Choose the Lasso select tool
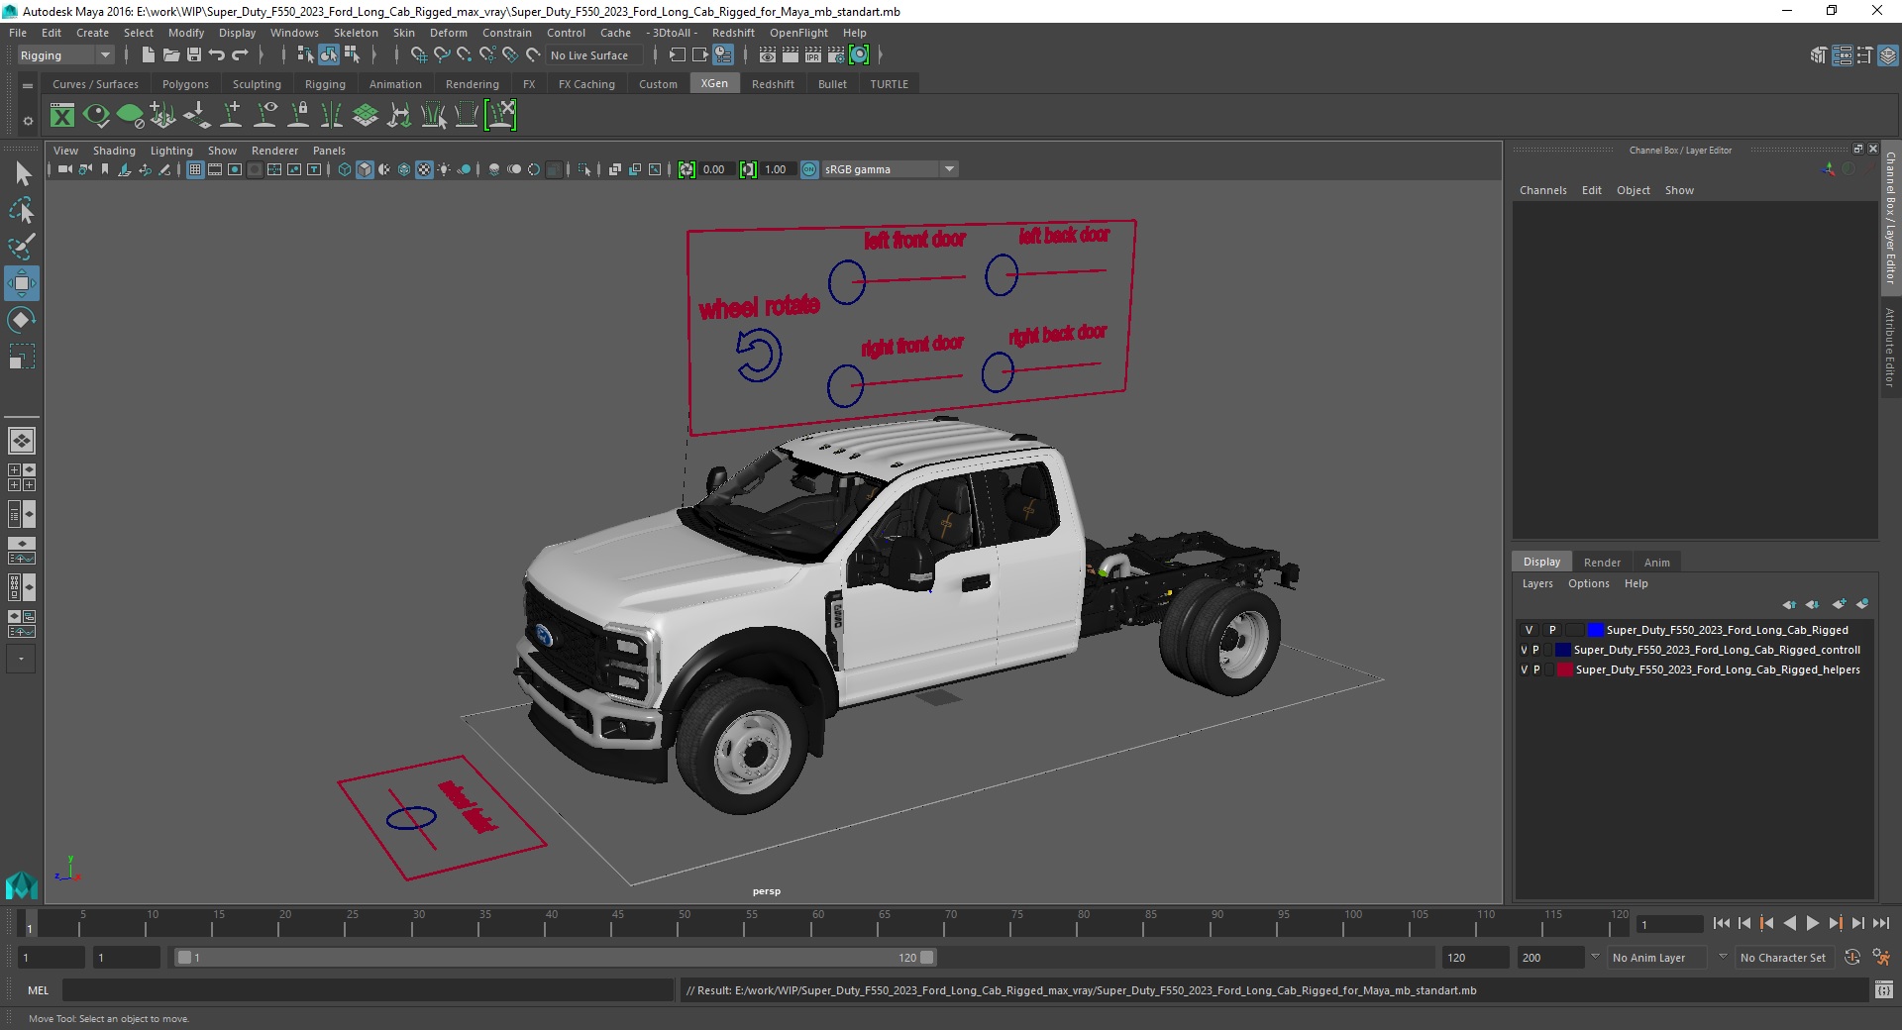This screenshot has width=1902, height=1030. click(x=22, y=210)
